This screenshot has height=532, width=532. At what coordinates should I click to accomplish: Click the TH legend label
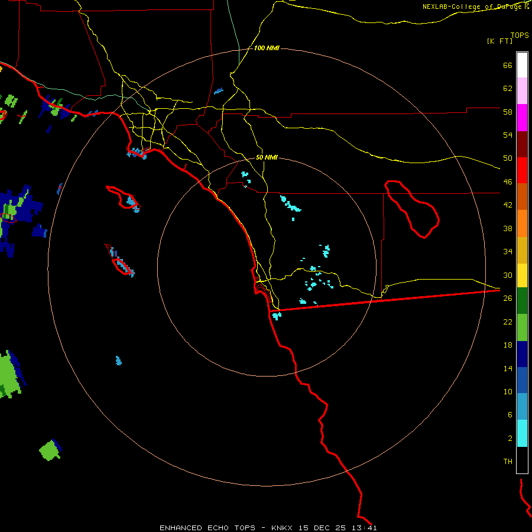pyautogui.click(x=508, y=462)
